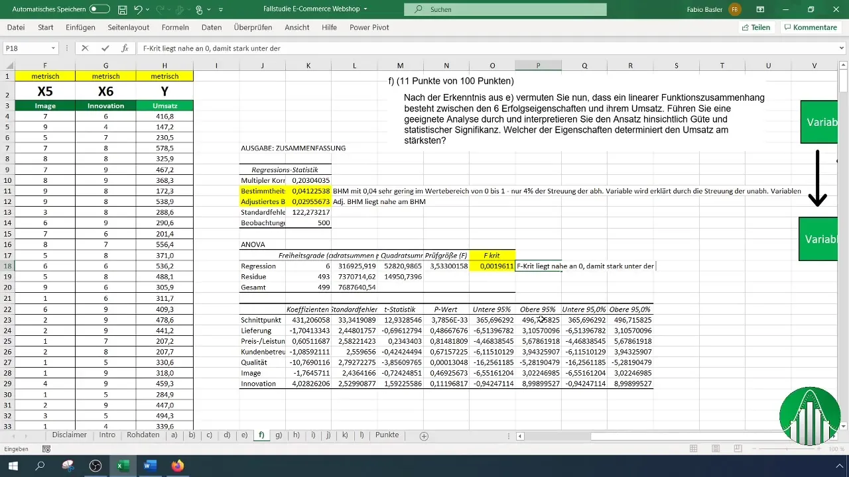Screen dimensions: 849x477
Task: Click the Cancel X icon in formula bar
Action: (x=85, y=48)
